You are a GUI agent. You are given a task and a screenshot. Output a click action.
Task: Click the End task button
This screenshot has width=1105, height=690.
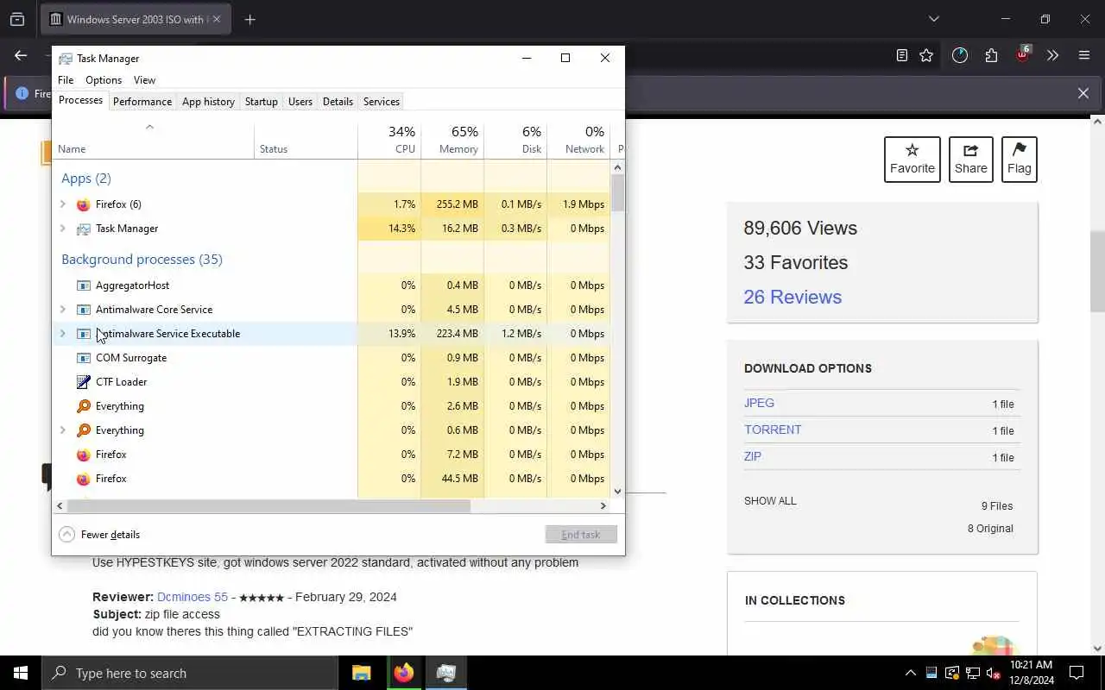(581, 535)
